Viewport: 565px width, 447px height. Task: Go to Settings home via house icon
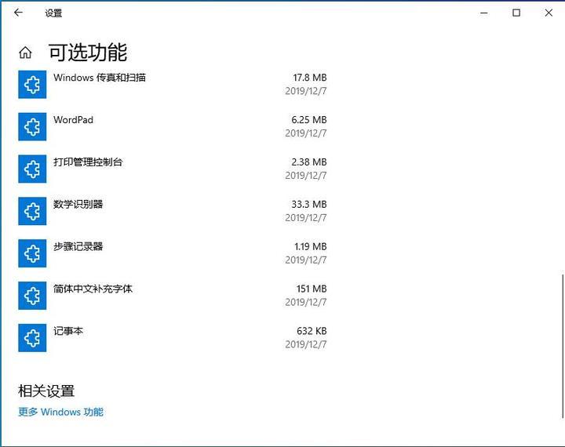pyautogui.click(x=25, y=53)
